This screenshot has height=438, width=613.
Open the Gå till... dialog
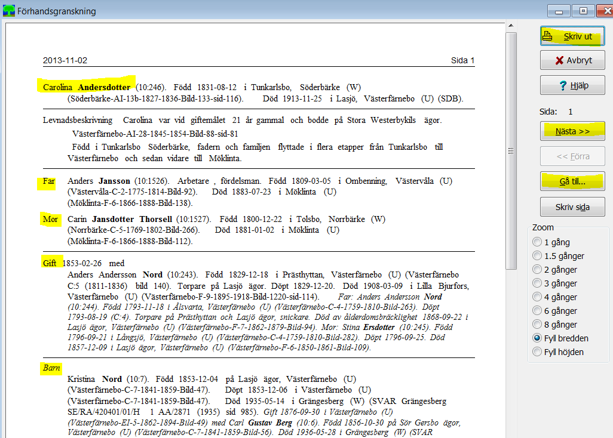[572, 181]
